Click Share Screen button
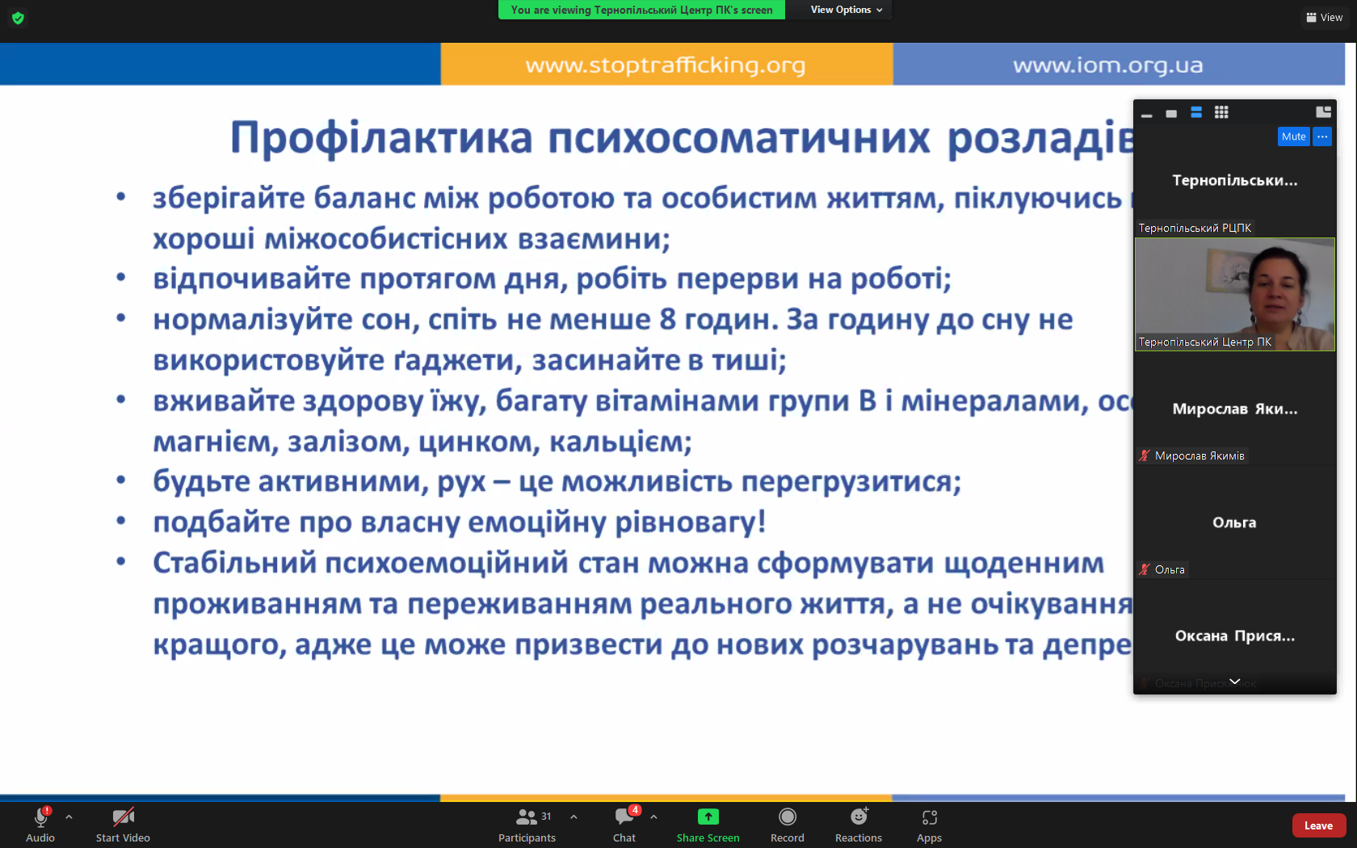The height and width of the screenshot is (848, 1357). point(708,825)
